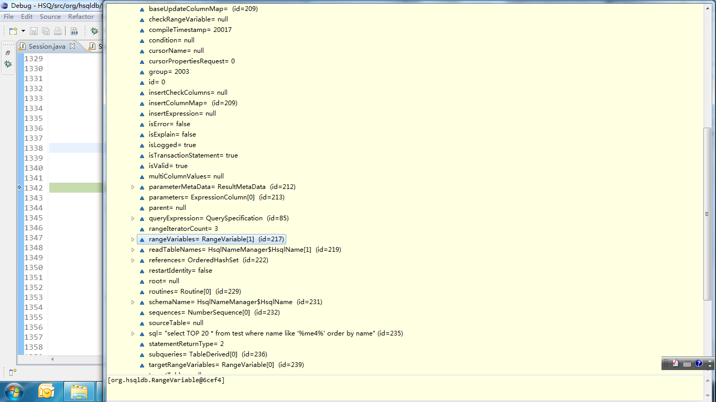This screenshot has height=402, width=716.
Task: Click the Save toolbar icon
Action: (34, 31)
